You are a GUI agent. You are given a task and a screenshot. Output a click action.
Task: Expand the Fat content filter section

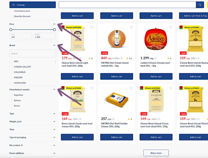tap(54, 145)
